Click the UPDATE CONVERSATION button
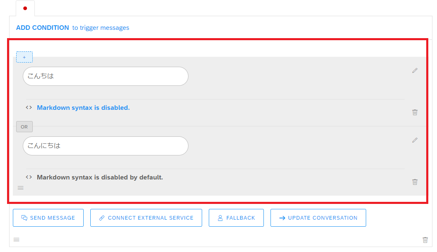 [318, 218]
